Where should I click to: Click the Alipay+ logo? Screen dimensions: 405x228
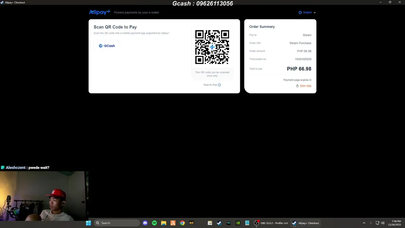(99, 12)
